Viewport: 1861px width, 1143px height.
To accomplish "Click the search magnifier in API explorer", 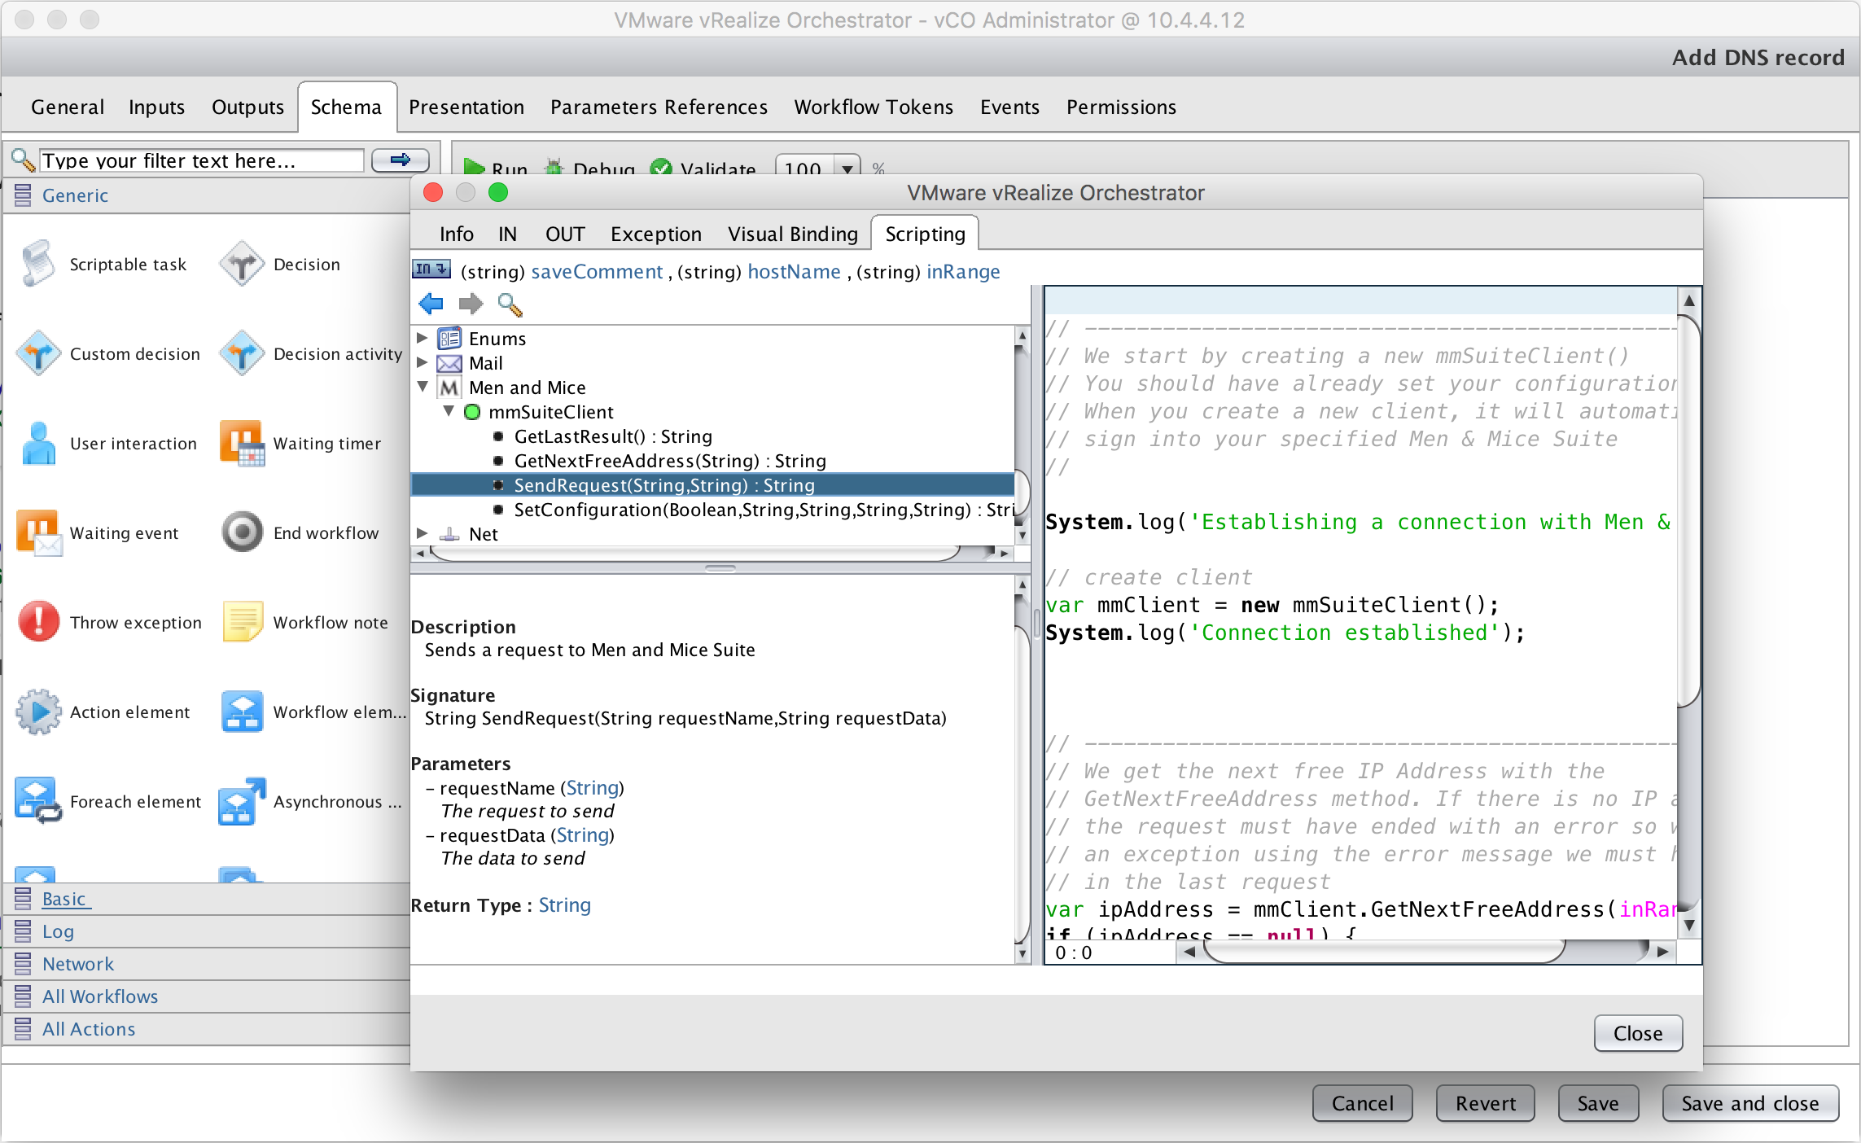I will tap(510, 304).
